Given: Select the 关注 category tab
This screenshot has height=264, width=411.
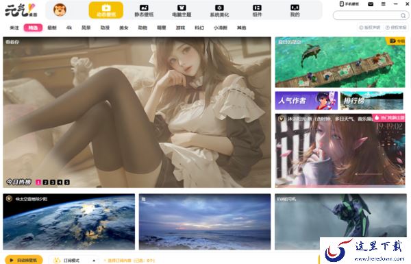Looking at the screenshot, I should coord(14,27).
